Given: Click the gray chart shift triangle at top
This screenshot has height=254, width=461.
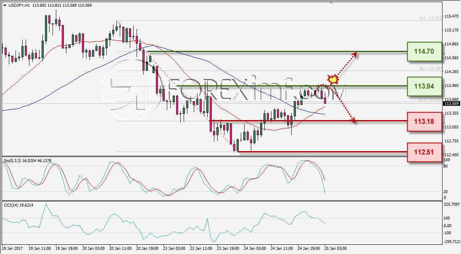Looking at the screenshot, I should pos(331,3).
